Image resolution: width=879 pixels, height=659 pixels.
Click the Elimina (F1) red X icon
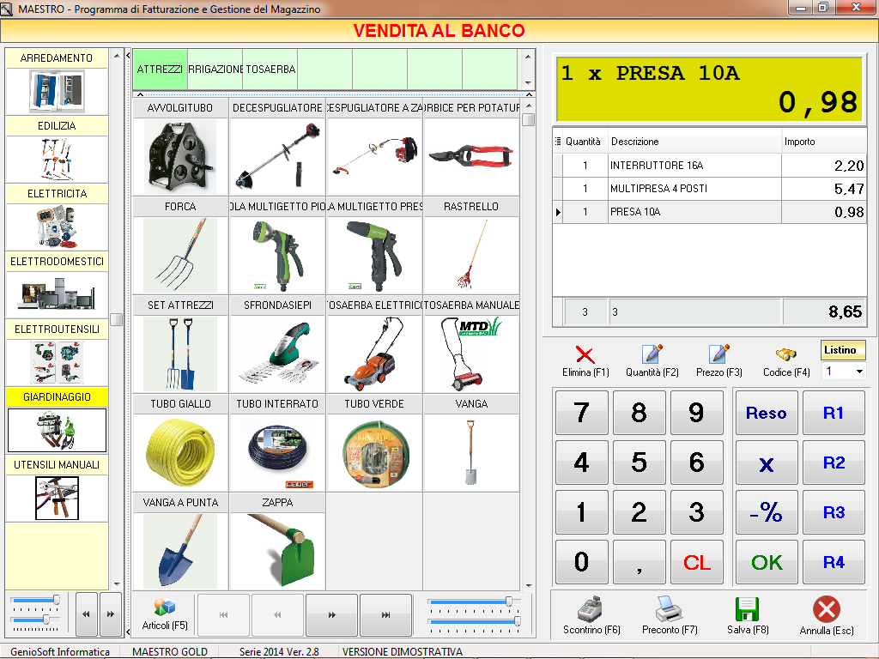click(x=585, y=355)
